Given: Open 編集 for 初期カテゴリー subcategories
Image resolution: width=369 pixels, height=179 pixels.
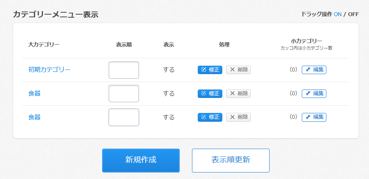Looking at the screenshot, I should pyautogui.click(x=314, y=70).
